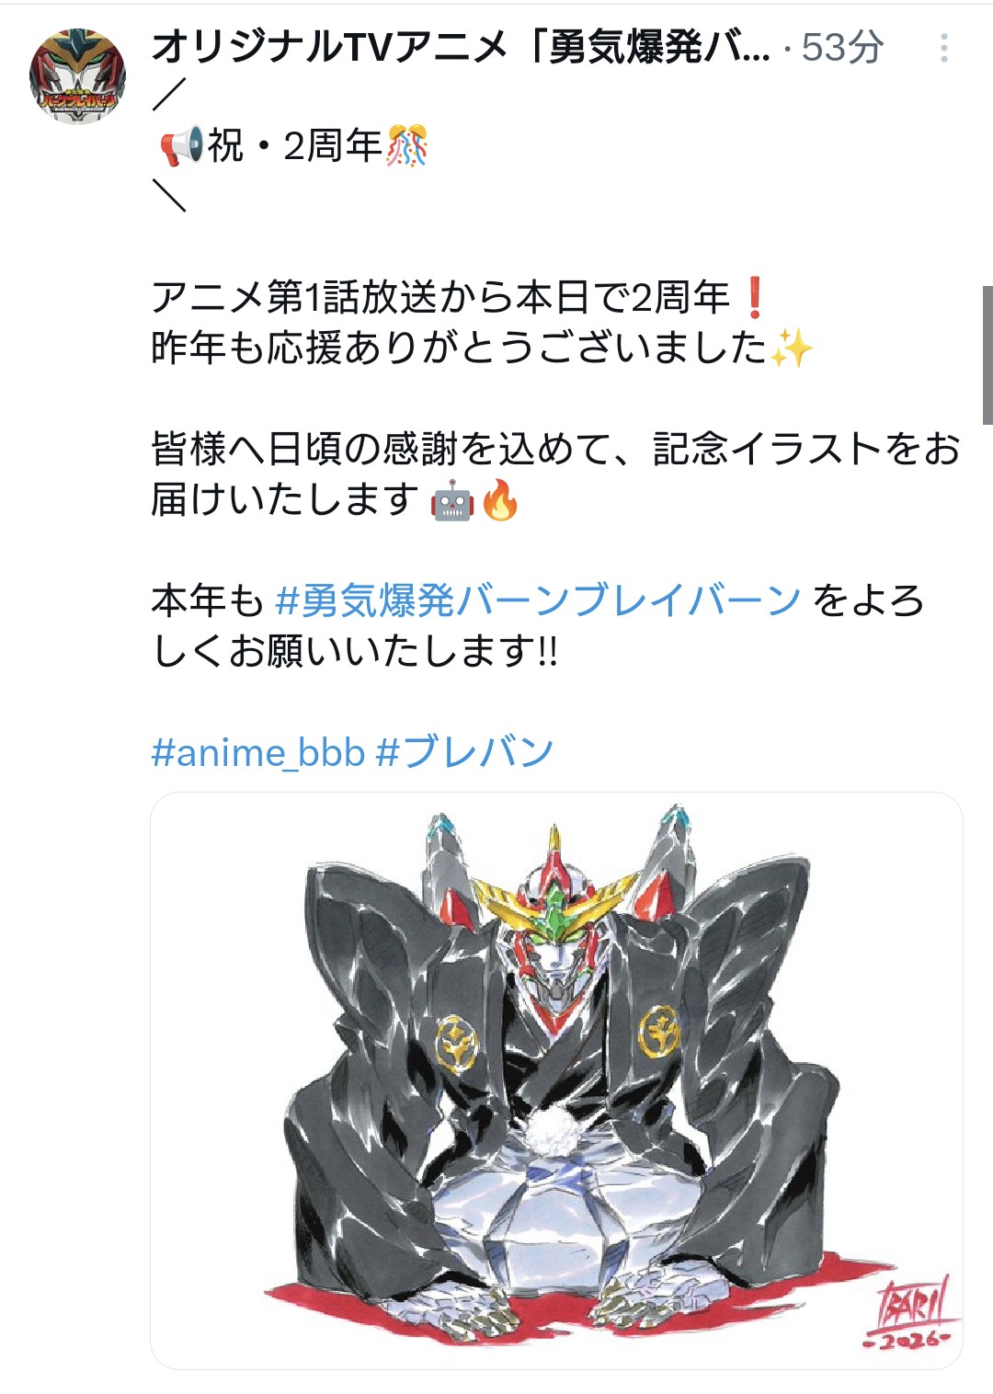
Task: Open the account name オリジナルTVアニメ「勇気爆発バ...
Action: pos(461,47)
